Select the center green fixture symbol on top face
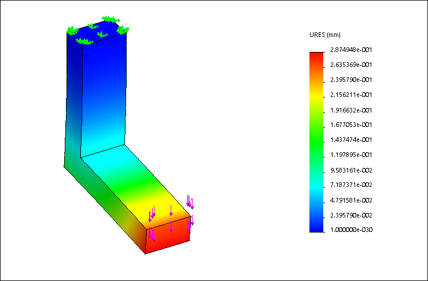 (x=102, y=34)
